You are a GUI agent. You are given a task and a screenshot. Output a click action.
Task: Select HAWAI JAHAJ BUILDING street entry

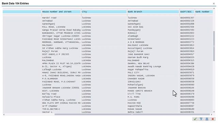tap(61, 72)
